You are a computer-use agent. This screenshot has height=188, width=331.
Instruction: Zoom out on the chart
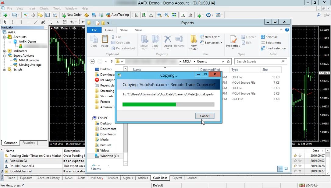[167, 15]
